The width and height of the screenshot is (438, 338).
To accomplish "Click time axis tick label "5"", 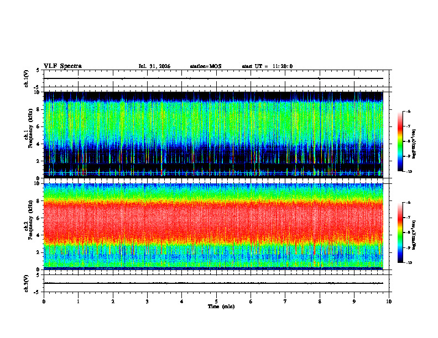I will pos(216,302).
